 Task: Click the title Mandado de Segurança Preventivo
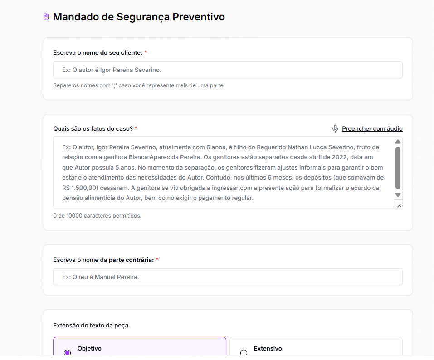pos(139,17)
